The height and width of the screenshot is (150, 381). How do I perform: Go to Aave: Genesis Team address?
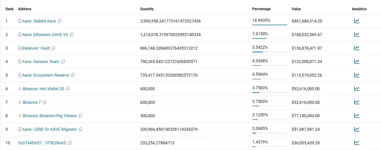(41, 62)
